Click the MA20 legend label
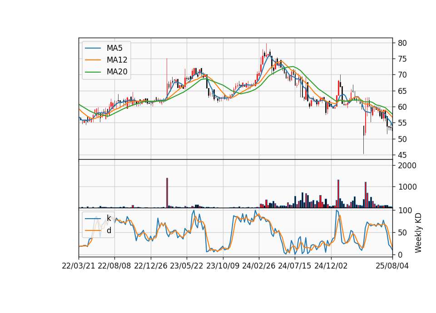This screenshot has width=436, height=313. [117, 72]
